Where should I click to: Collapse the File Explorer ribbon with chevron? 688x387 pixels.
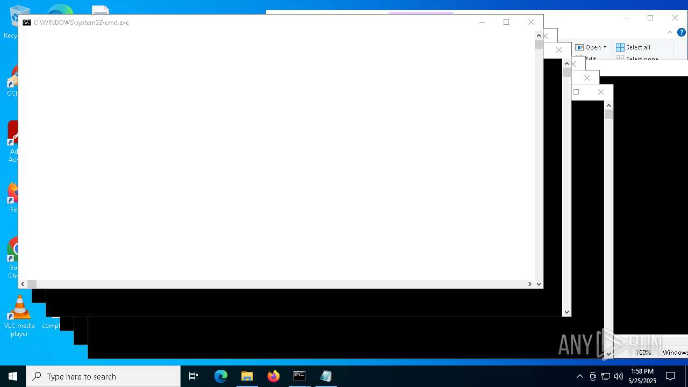coord(670,32)
